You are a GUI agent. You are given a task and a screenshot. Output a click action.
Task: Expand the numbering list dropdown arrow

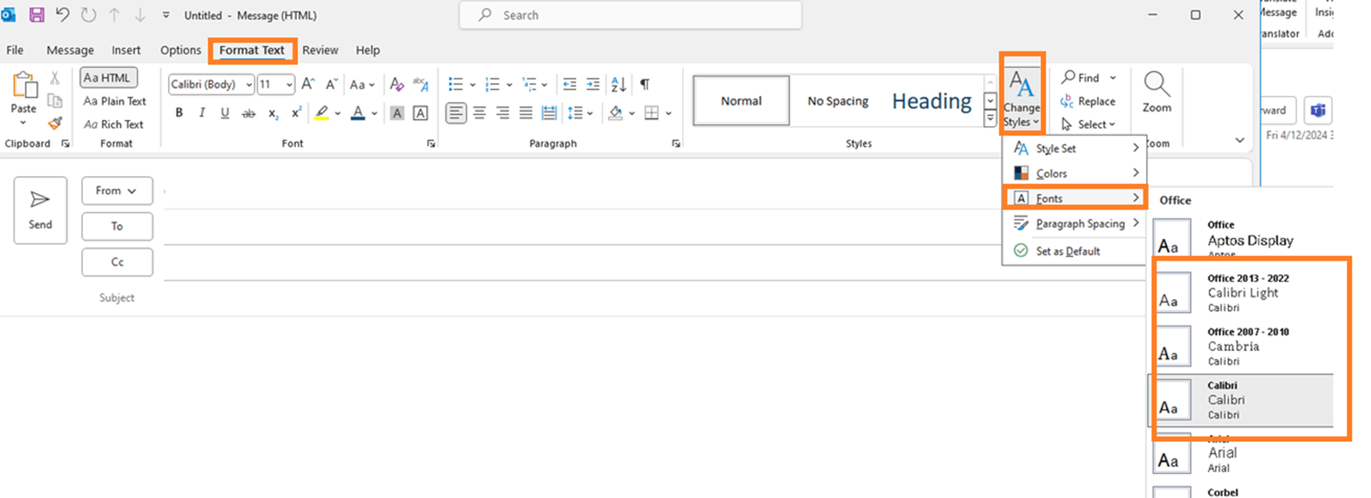coord(509,85)
